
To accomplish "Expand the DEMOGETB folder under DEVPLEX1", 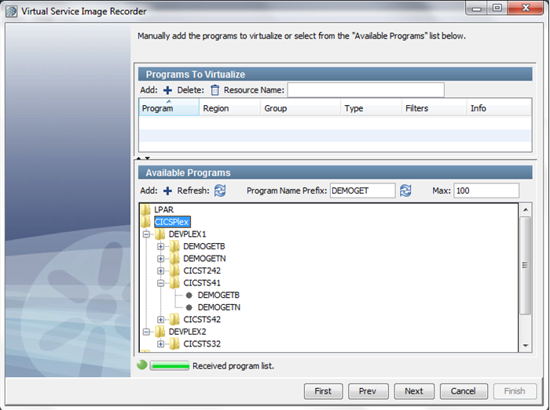I will pyautogui.click(x=160, y=246).
